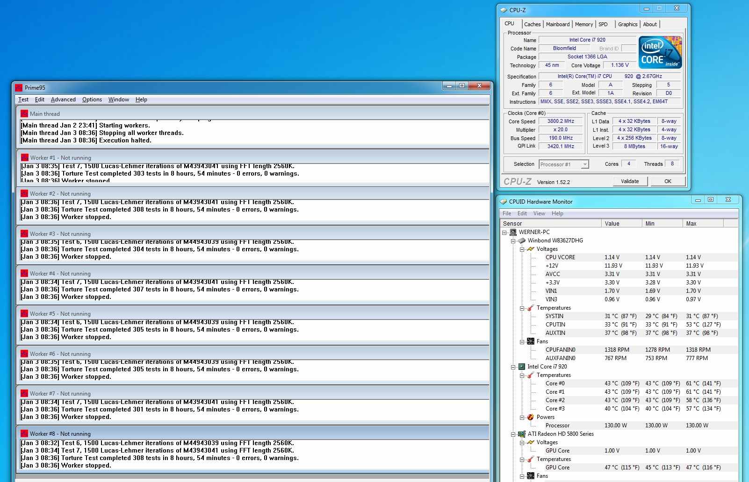Click the Worker #3 window icon

[x=24, y=234]
